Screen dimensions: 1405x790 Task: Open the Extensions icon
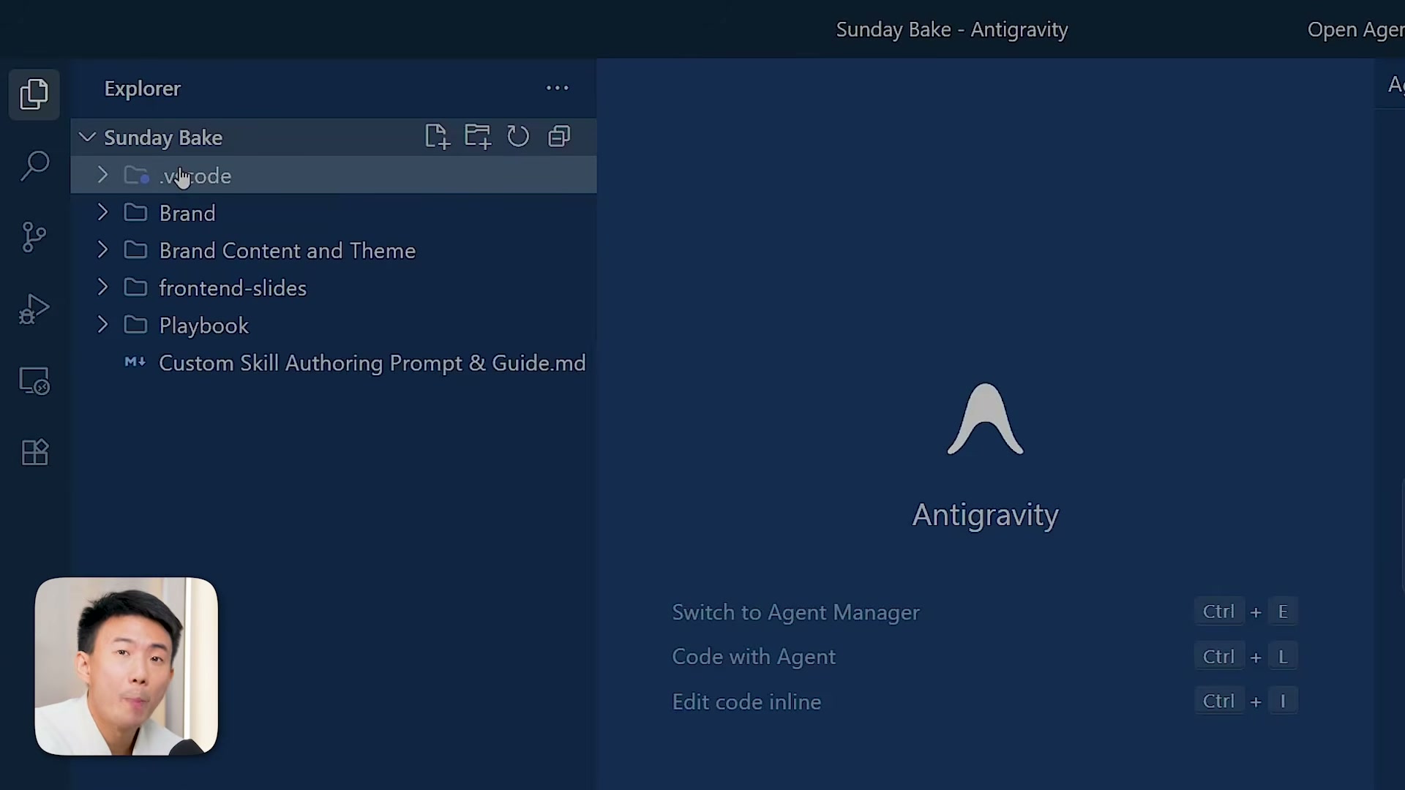[x=34, y=452]
